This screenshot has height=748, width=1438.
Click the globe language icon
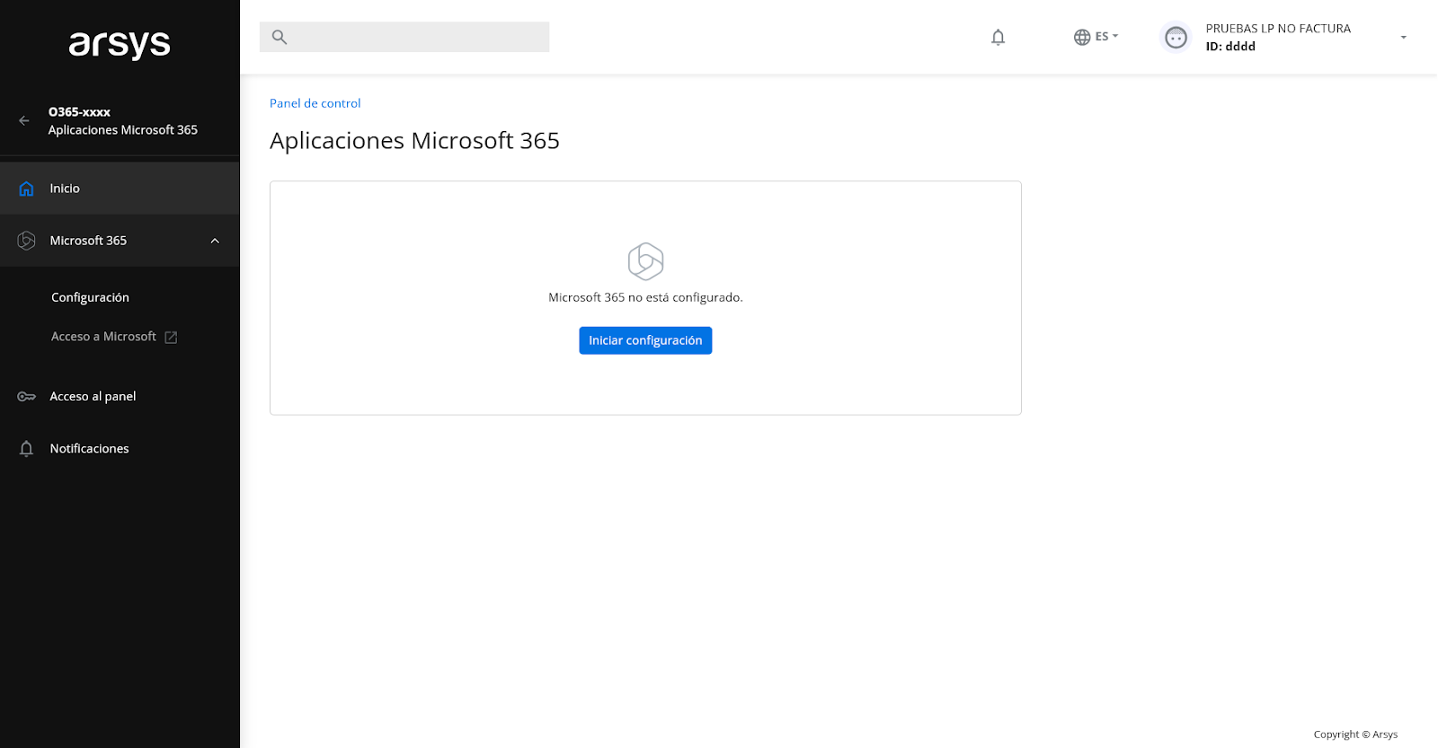[x=1082, y=37]
